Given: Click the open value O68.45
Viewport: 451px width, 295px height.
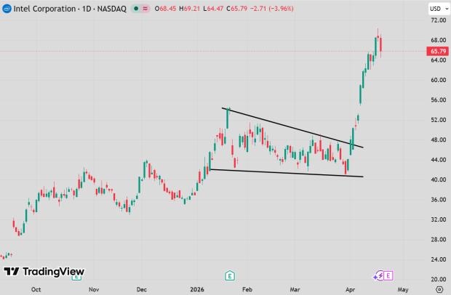Looking at the screenshot, I should pos(165,9).
